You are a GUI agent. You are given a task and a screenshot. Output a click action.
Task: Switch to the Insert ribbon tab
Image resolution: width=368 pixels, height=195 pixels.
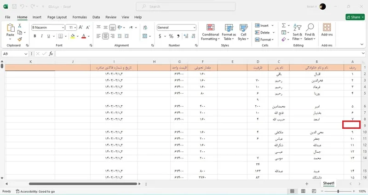click(x=37, y=17)
